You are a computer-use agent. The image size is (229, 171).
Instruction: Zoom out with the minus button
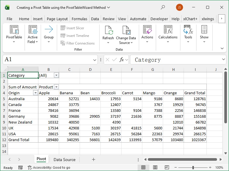pos(176,167)
